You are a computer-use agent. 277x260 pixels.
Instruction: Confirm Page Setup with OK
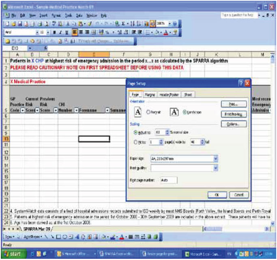217,195
